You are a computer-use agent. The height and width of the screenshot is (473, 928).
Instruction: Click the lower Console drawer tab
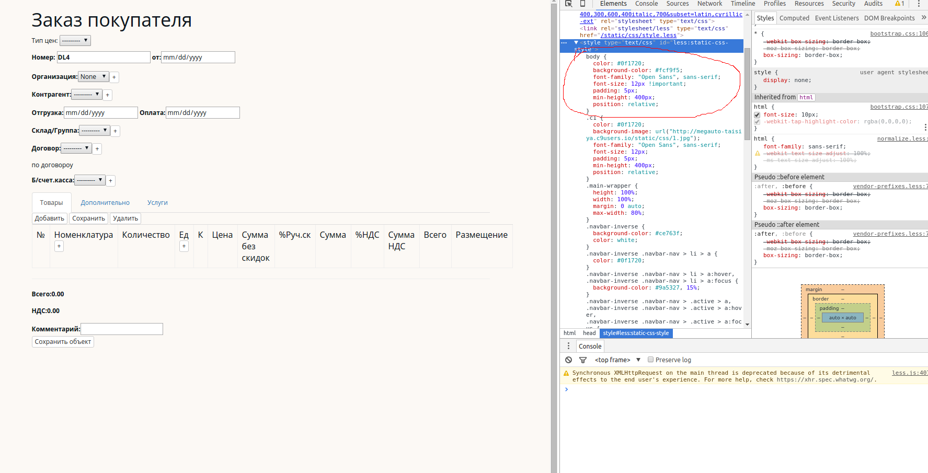(x=590, y=346)
